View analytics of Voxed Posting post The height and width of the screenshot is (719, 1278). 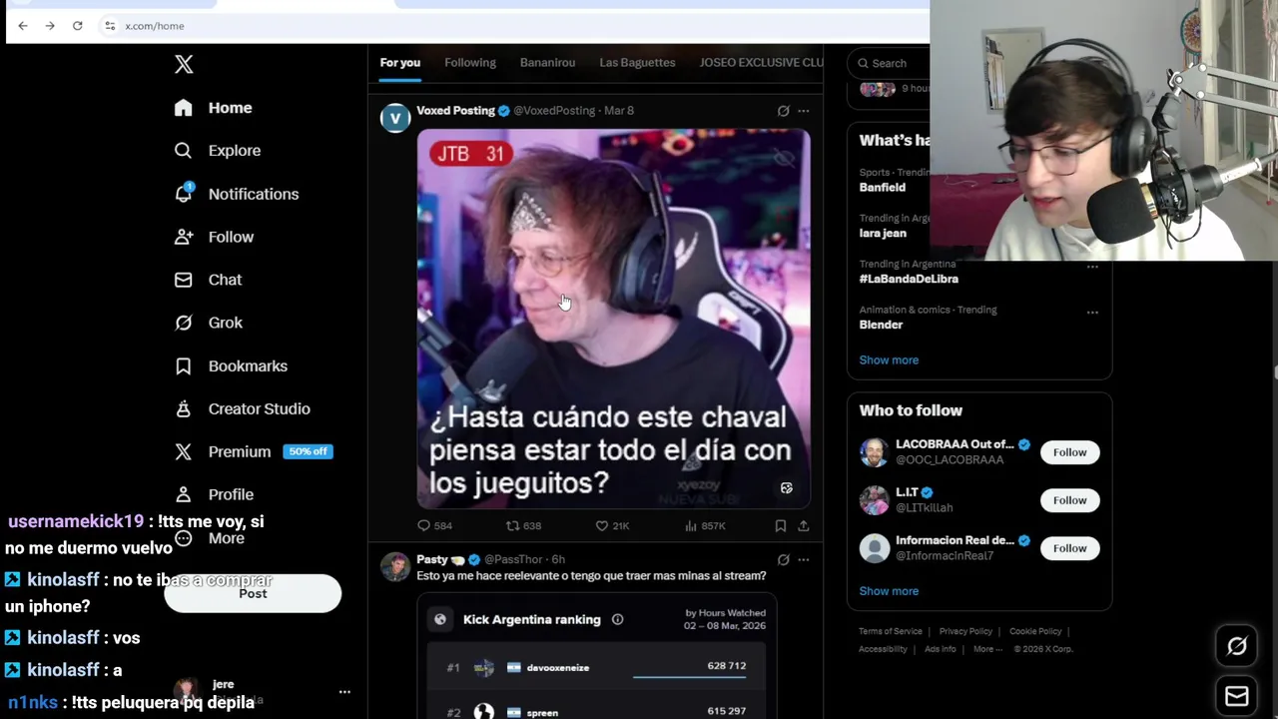(705, 525)
